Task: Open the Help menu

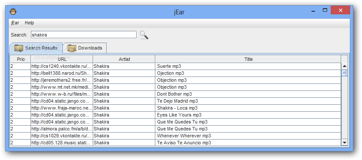Action: (29, 23)
